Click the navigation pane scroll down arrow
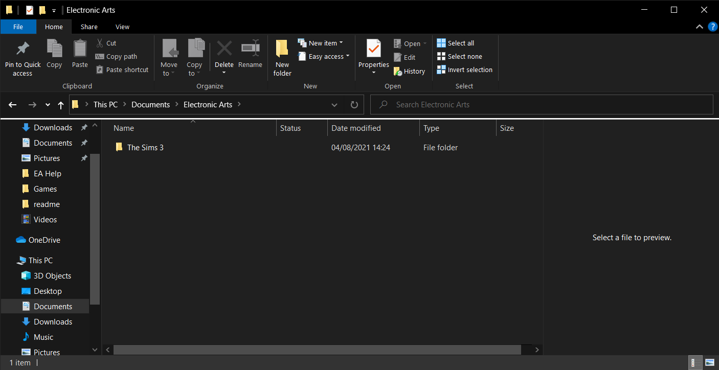The height and width of the screenshot is (370, 719). point(95,350)
